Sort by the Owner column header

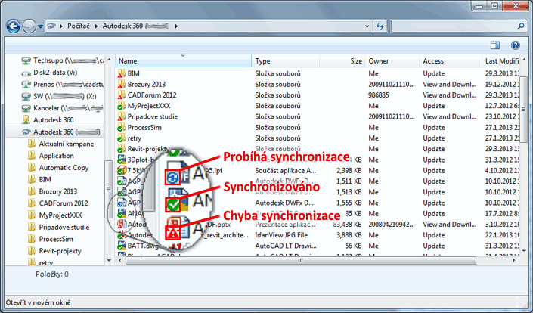tap(392, 61)
